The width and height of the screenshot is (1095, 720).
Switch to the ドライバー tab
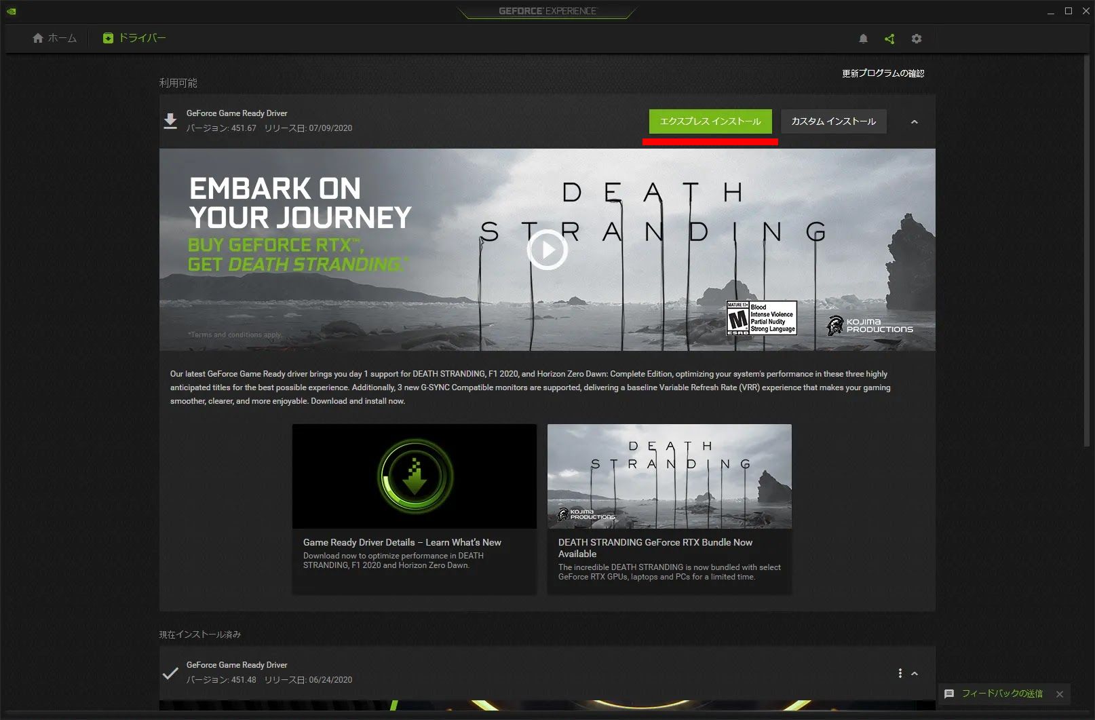click(134, 38)
